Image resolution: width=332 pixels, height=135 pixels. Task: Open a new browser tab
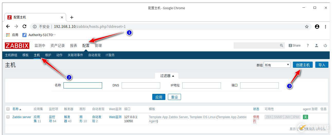(x=72, y=17)
